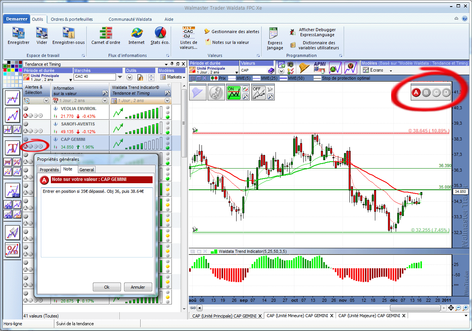Pick the bright red color swatch

tap(5, 70)
